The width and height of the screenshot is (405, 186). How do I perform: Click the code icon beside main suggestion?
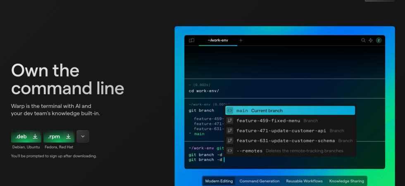(x=230, y=111)
